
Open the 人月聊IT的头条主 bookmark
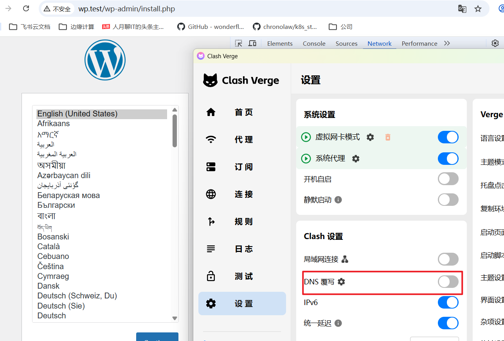pyautogui.click(x=133, y=27)
